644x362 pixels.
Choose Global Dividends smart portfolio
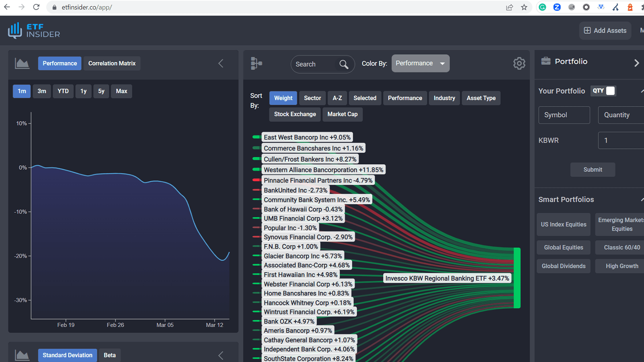(563, 266)
